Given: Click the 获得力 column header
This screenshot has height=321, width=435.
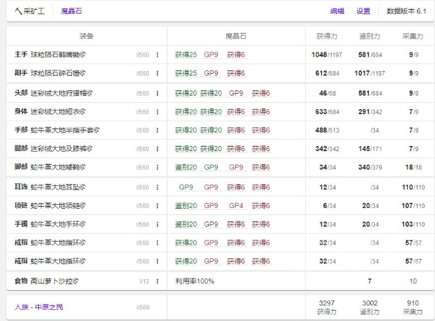Looking at the screenshot, I should pyautogui.click(x=327, y=36).
